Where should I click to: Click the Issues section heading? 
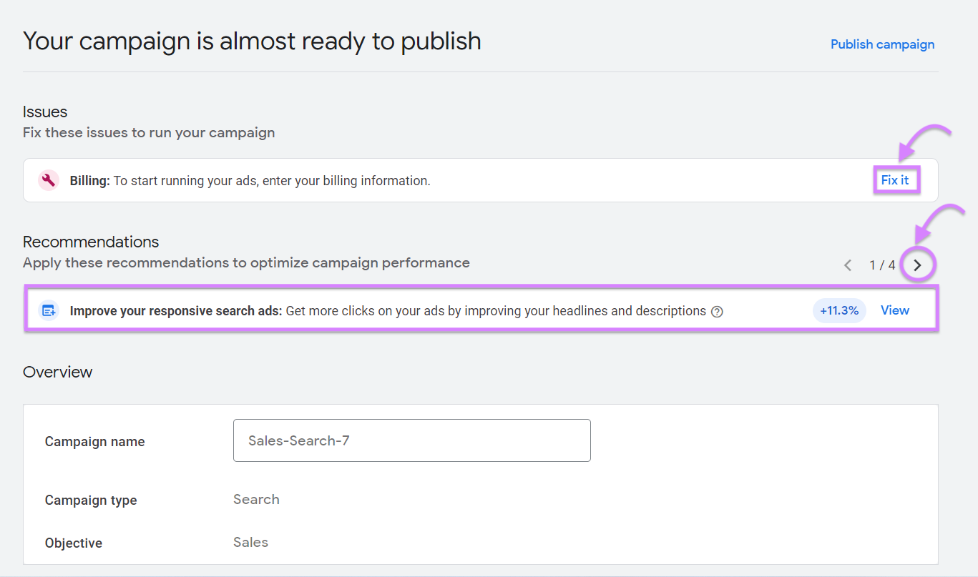[44, 112]
